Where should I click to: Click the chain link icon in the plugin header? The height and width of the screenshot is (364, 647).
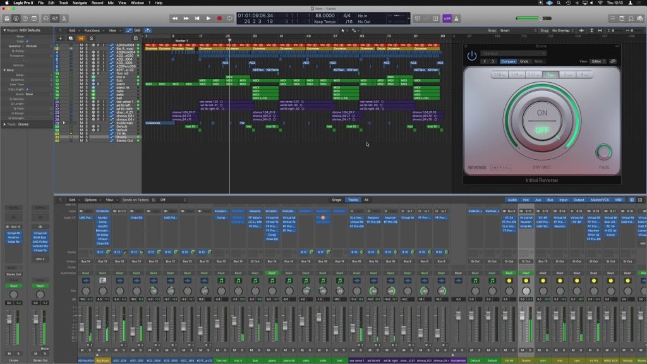coord(613,61)
